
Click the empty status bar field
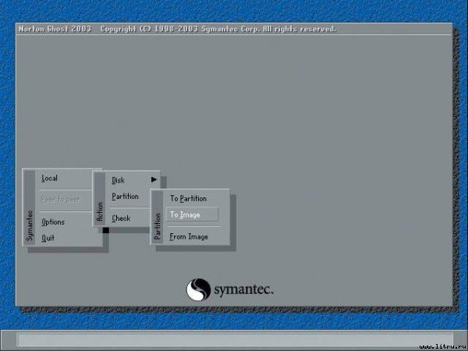click(235, 340)
